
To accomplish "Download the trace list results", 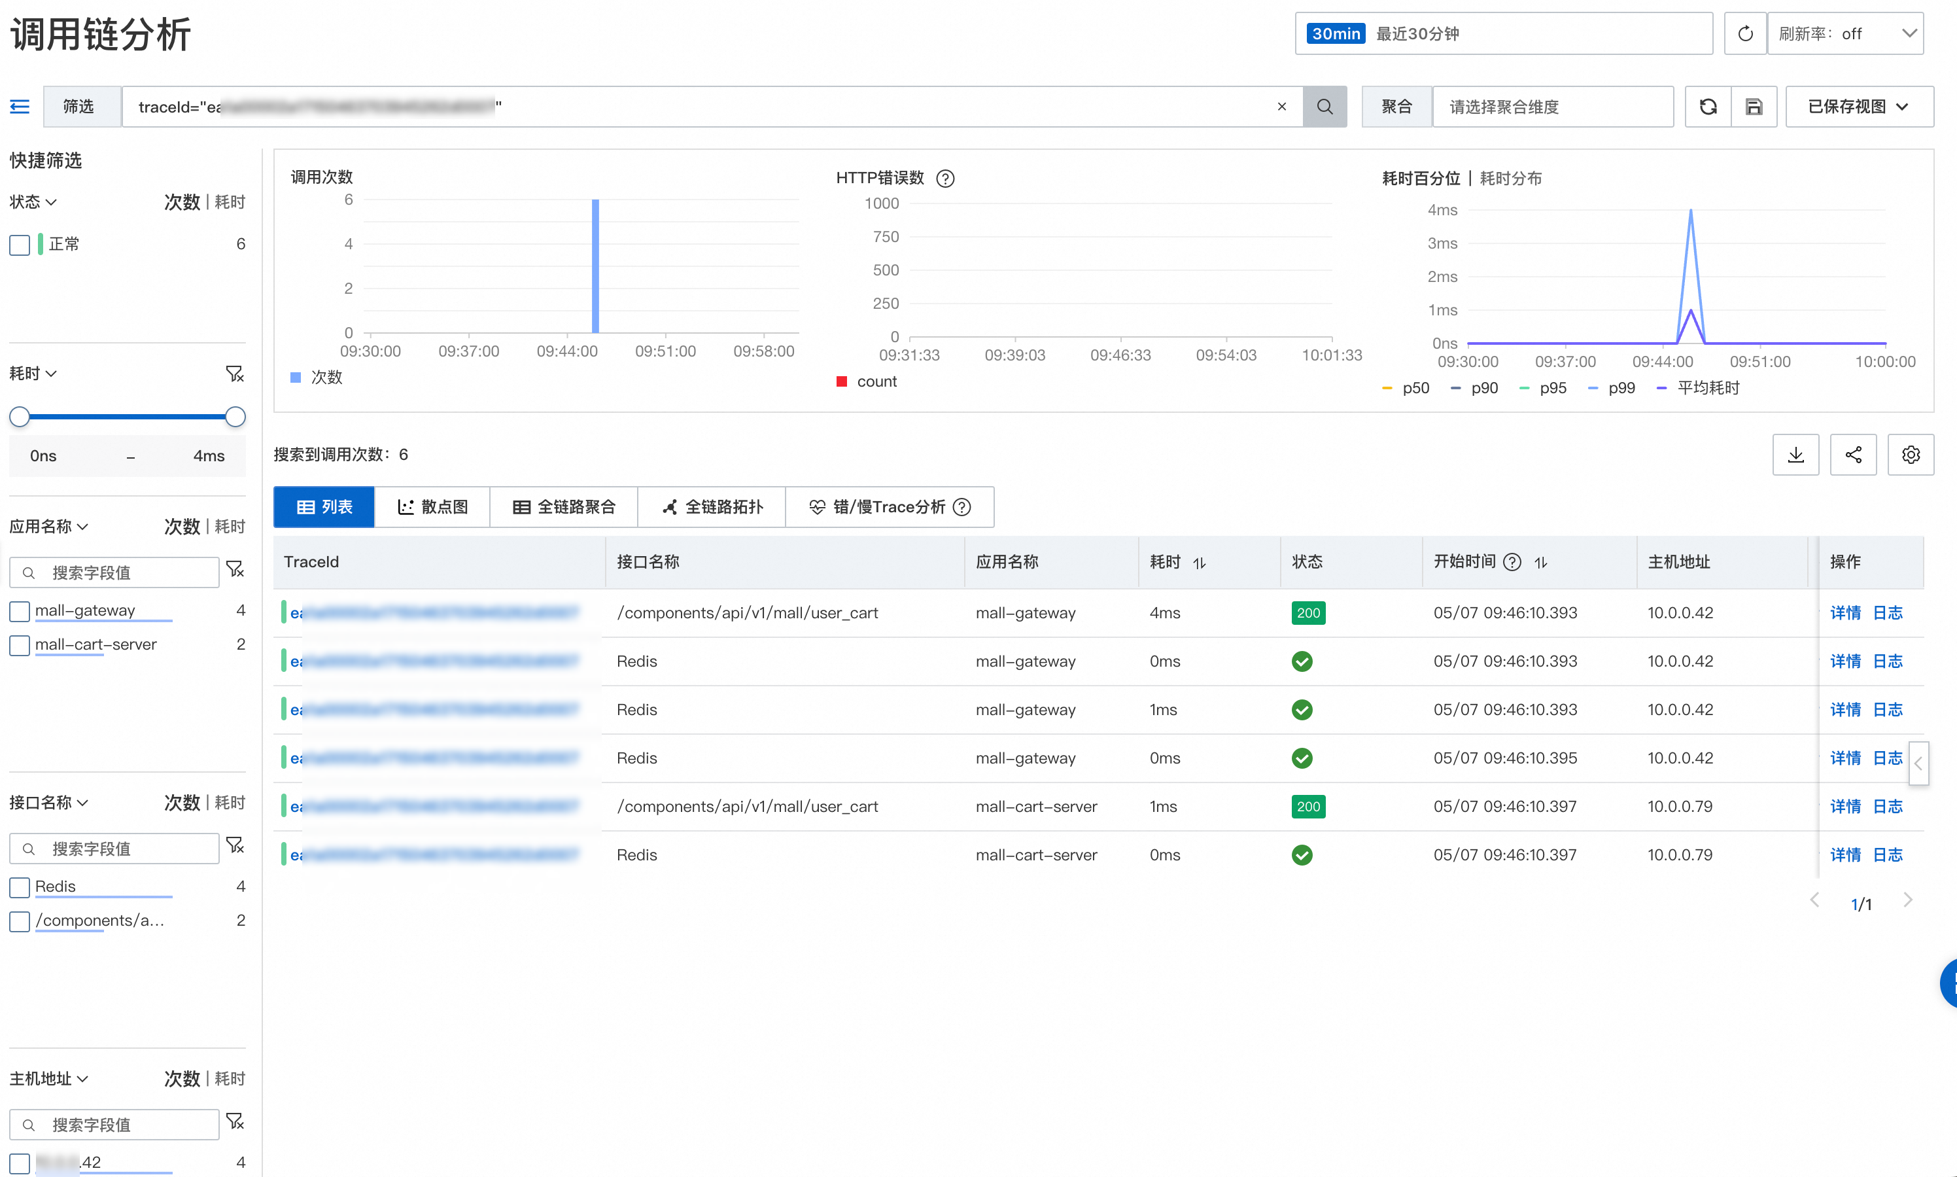I will point(1796,455).
